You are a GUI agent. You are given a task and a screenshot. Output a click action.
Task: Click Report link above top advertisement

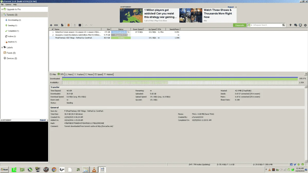point(231,7)
